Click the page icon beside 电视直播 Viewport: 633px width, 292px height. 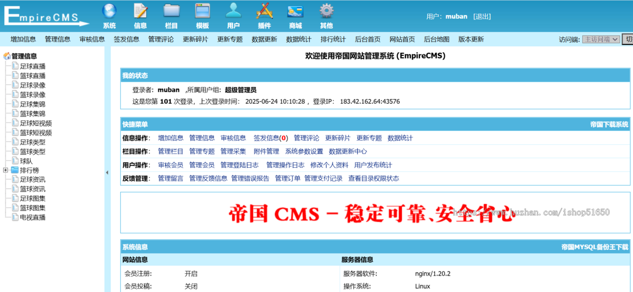(x=15, y=217)
